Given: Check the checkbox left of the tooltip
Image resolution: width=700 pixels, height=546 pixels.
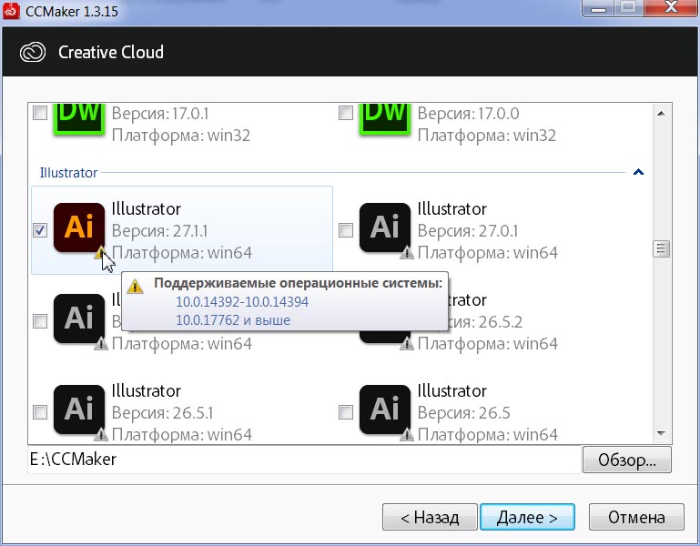Looking at the screenshot, I should click(40, 321).
